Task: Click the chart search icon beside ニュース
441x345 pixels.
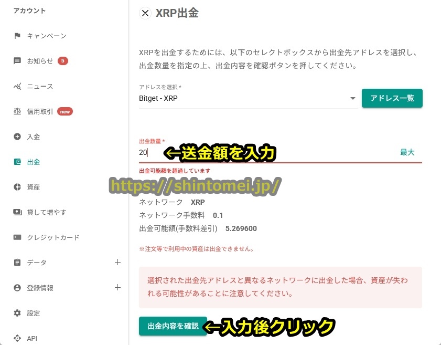Action: tap(17, 86)
